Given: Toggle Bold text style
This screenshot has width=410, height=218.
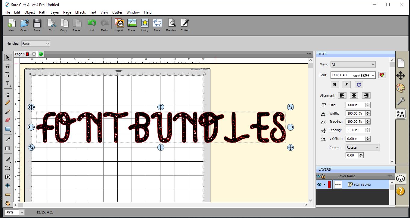Looking at the screenshot, I should pos(334,85).
